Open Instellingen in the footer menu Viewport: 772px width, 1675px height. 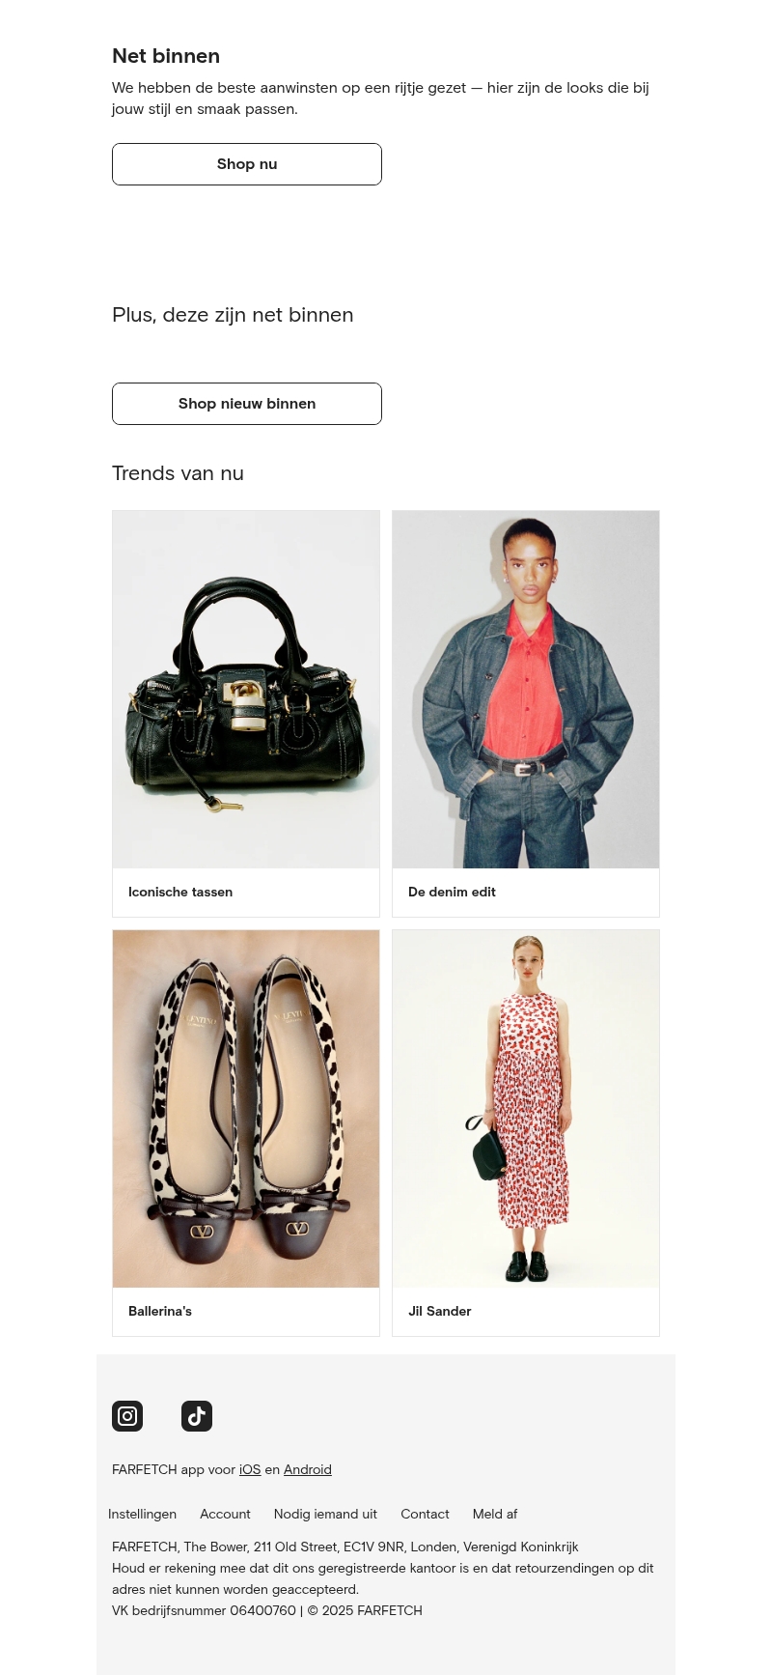(x=142, y=1514)
